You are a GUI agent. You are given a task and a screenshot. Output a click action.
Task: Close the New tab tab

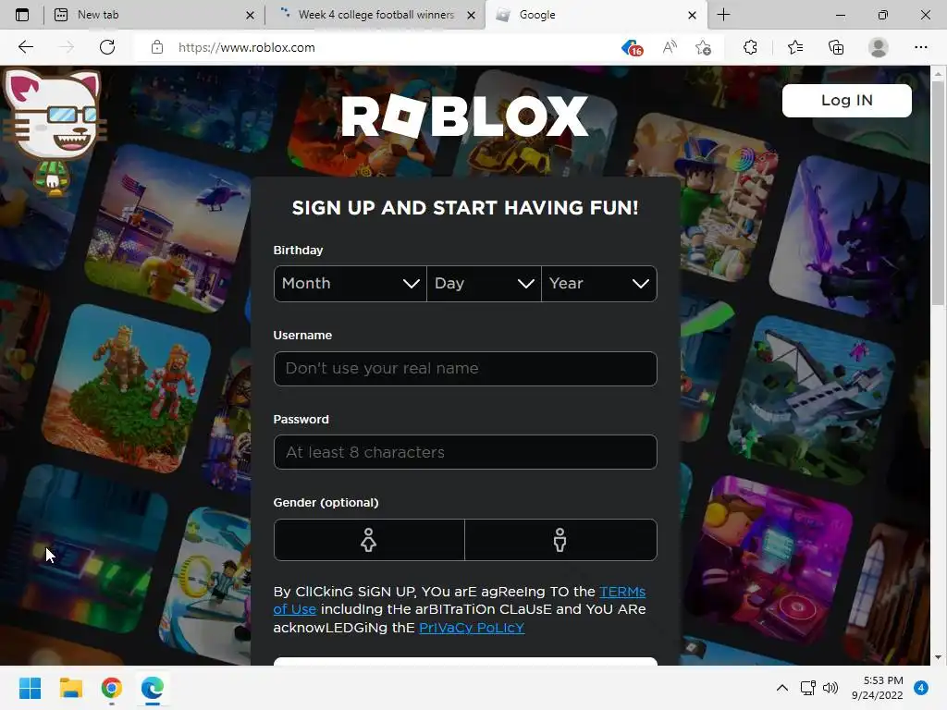tap(250, 15)
